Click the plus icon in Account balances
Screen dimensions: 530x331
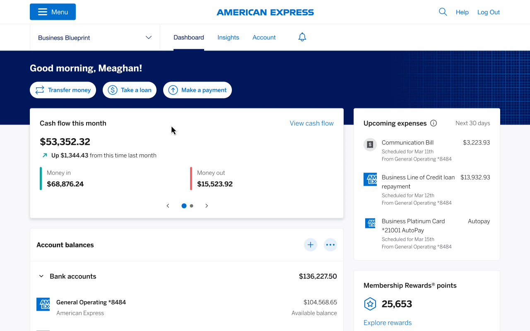click(x=311, y=245)
